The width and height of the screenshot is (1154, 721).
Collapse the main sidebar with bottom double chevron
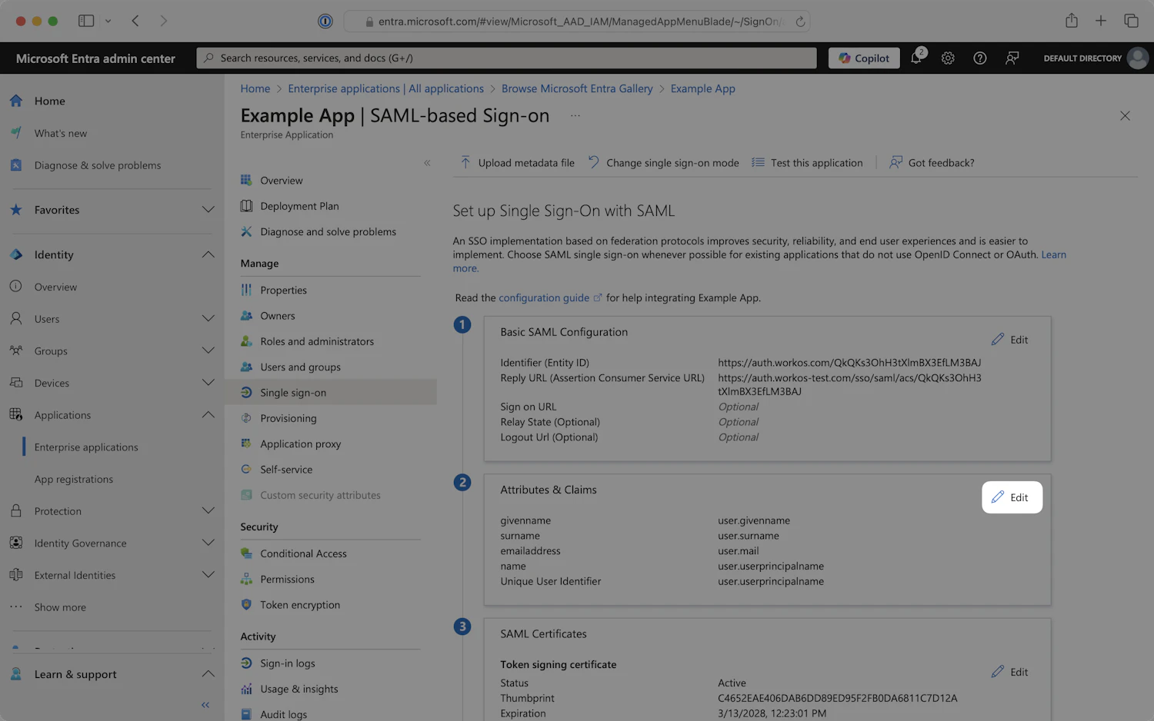click(205, 705)
